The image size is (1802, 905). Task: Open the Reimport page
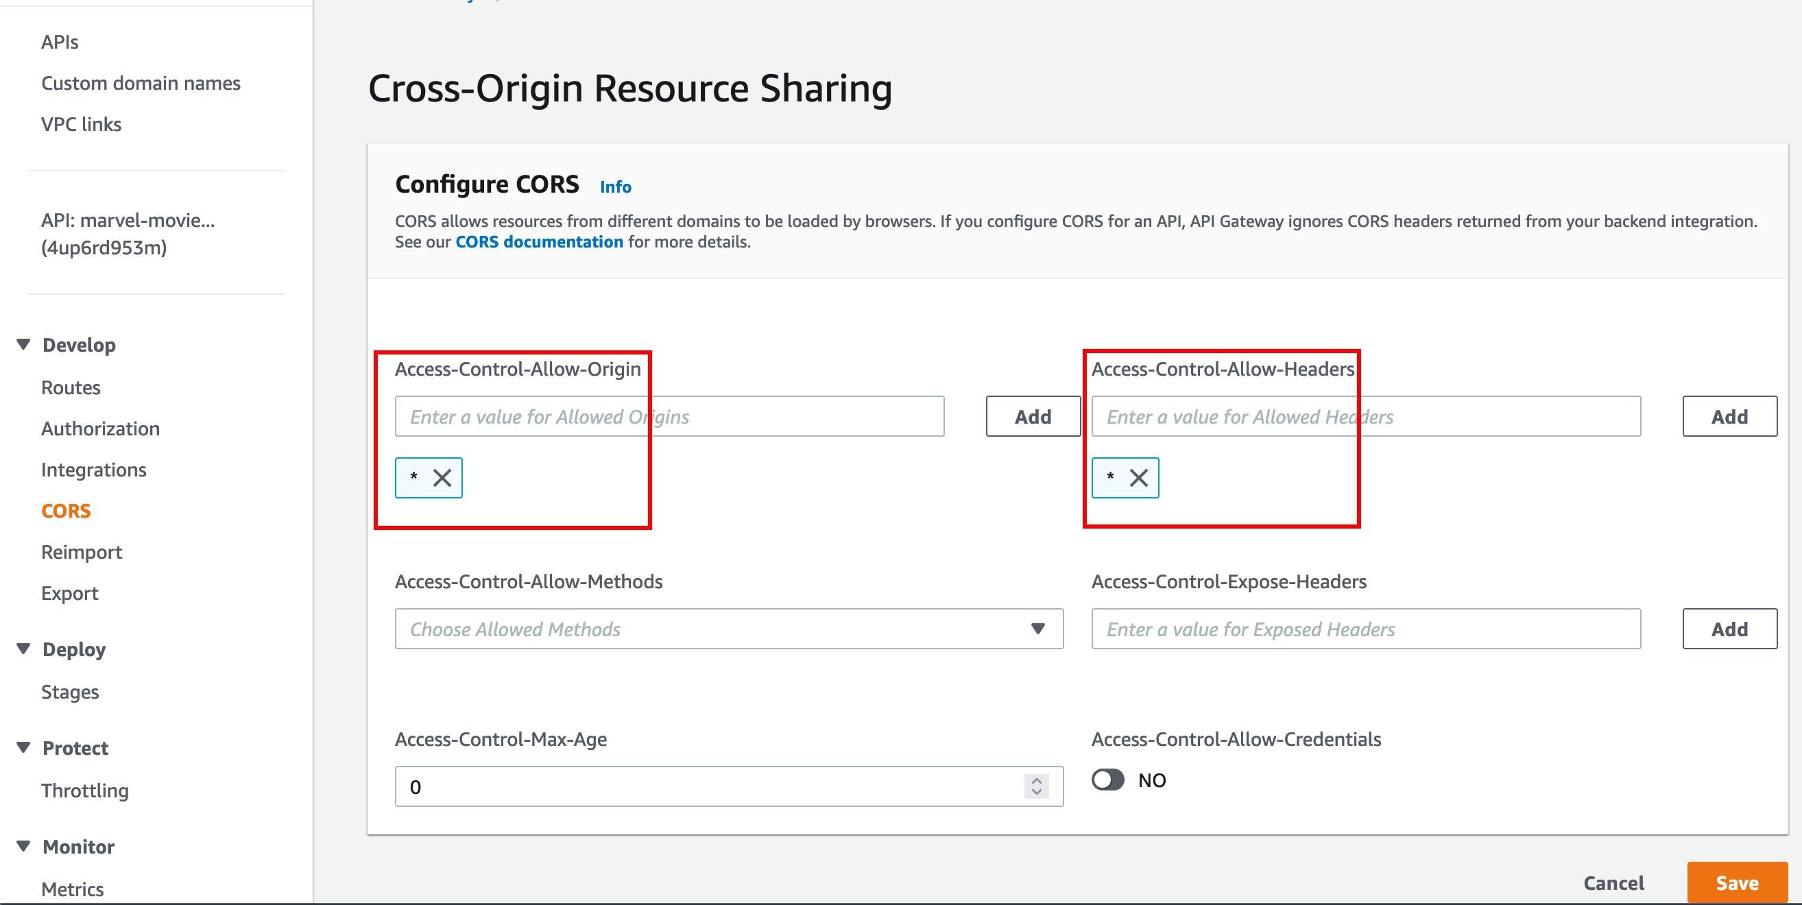81,553
